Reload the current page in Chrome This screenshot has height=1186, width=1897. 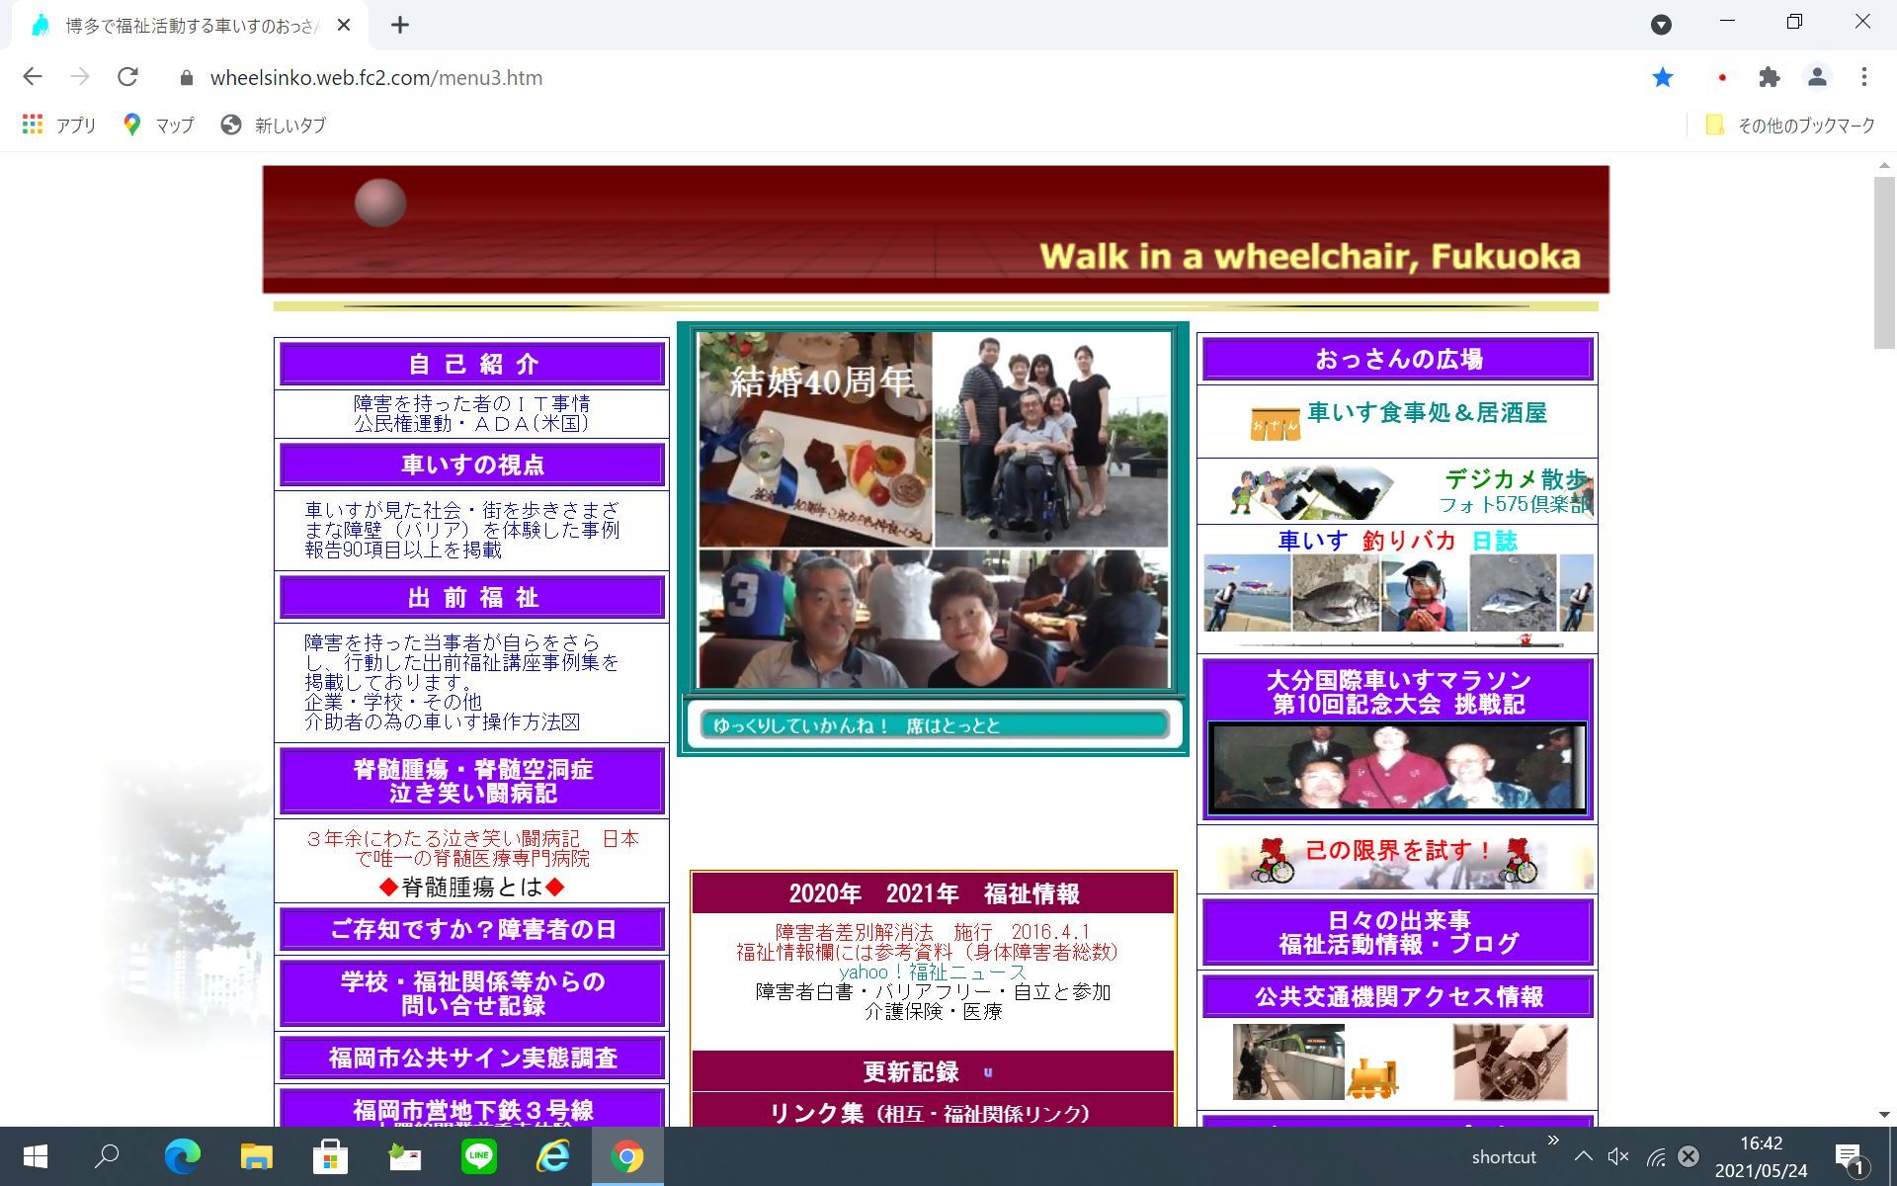(x=129, y=76)
